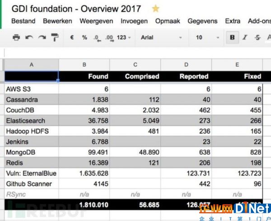Image resolution: width=271 pixels, height=221 pixels.
Task: Select the Redis cell
Action: (32, 163)
